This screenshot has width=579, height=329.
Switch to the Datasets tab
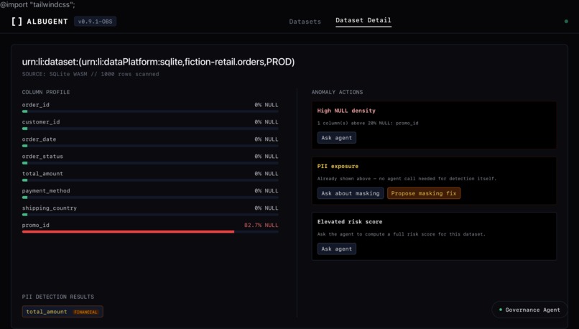click(x=305, y=22)
